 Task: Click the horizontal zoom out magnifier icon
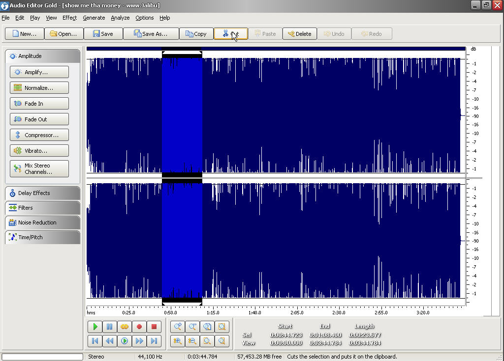point(192,327)
